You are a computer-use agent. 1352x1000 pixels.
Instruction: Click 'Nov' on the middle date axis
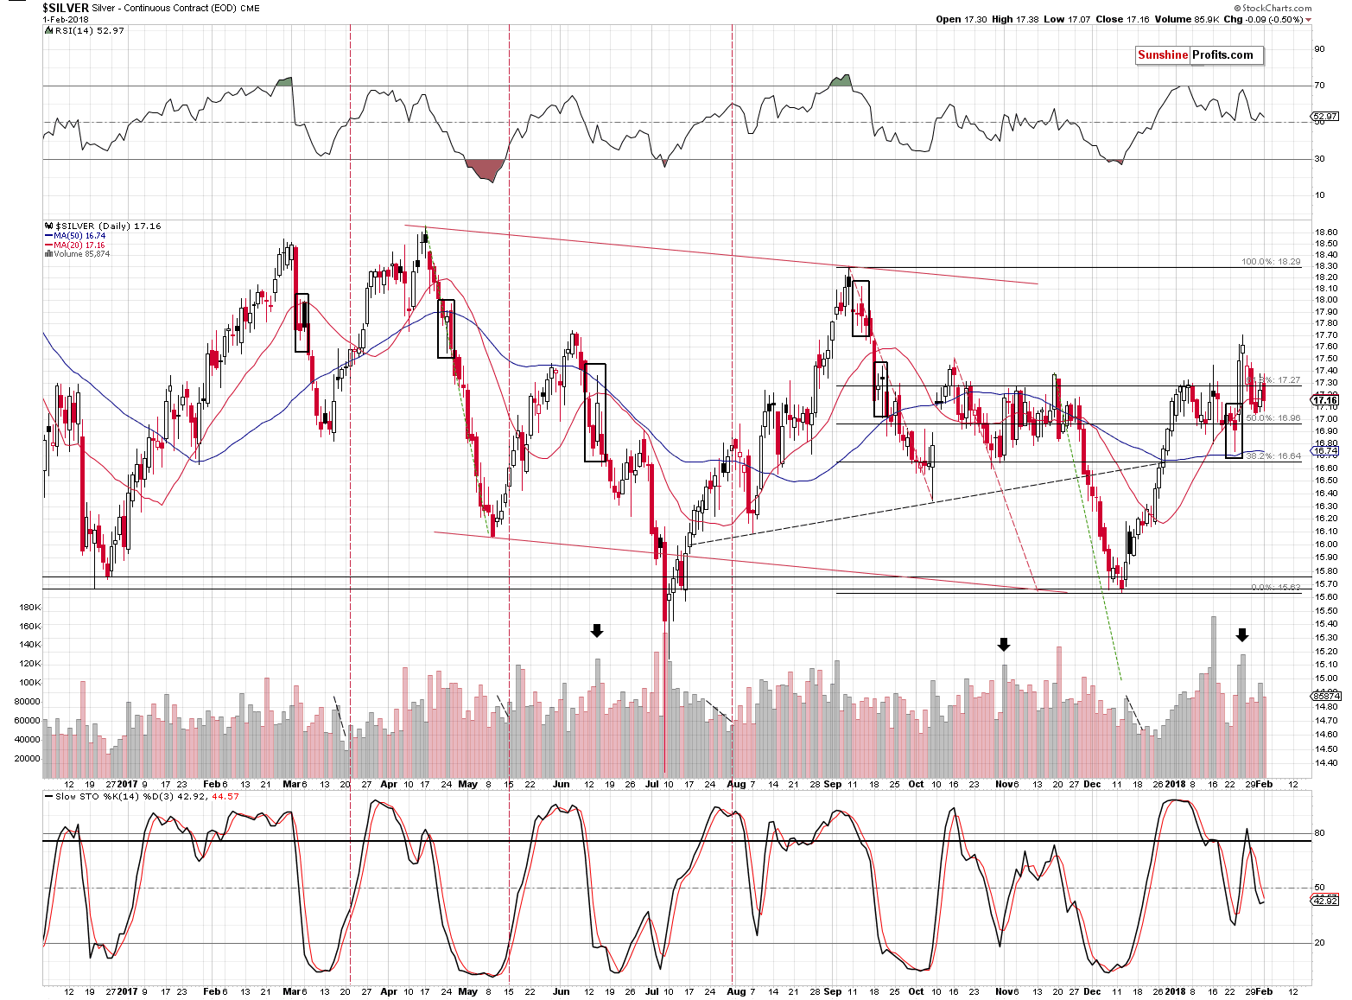point(1003,785)
